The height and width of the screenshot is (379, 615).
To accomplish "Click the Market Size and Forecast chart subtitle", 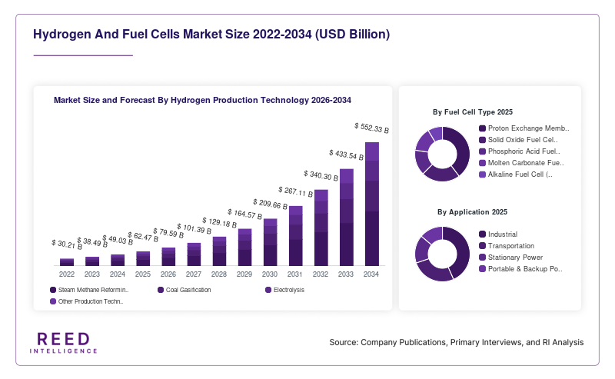I will [202, 101].
